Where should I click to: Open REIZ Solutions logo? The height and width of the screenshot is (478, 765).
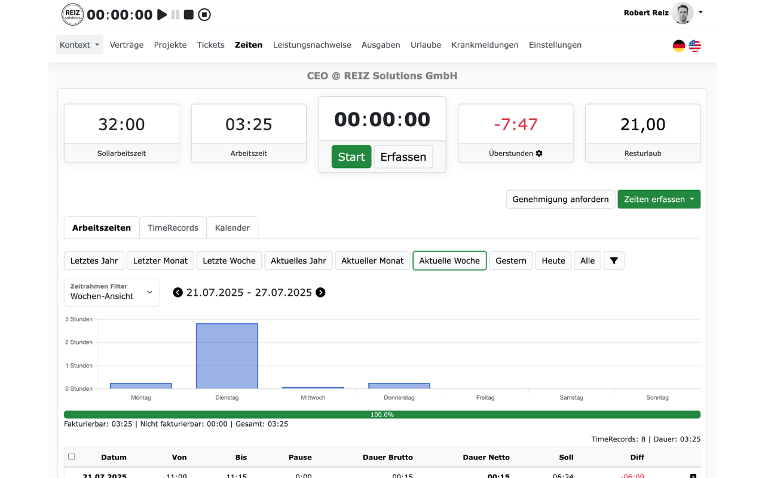click(x=72, y=14)
